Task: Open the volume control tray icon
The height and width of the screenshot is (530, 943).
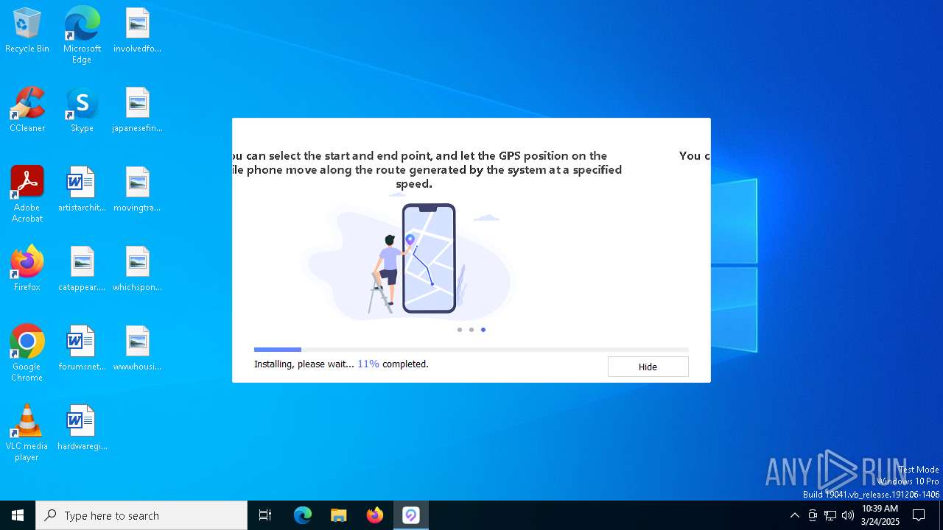Action: point(848,515)
